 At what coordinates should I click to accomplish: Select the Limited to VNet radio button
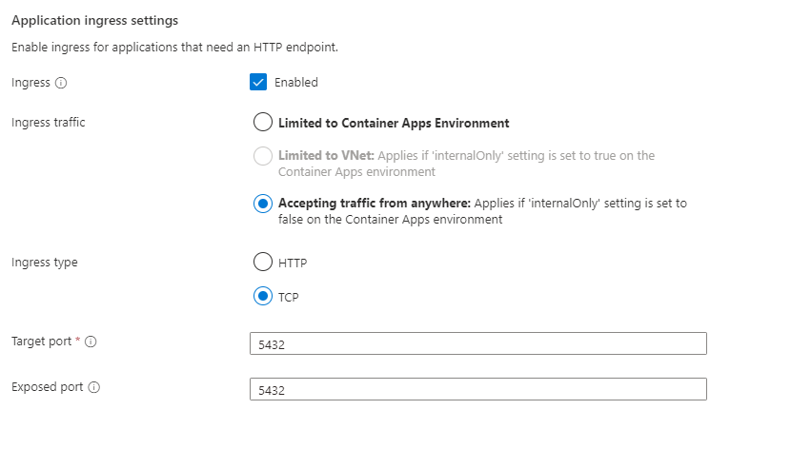tap(262, 156)
